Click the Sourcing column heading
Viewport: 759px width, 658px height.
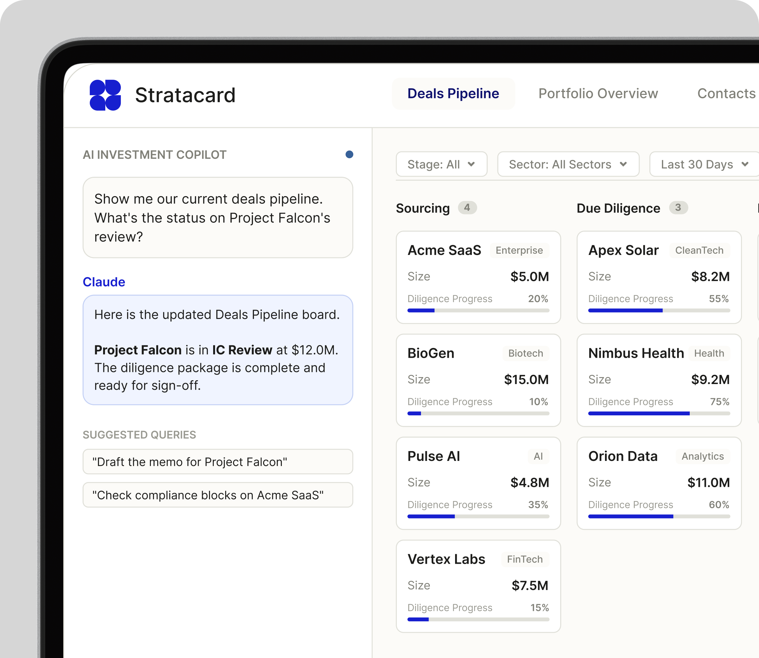[x=423, y=208]
